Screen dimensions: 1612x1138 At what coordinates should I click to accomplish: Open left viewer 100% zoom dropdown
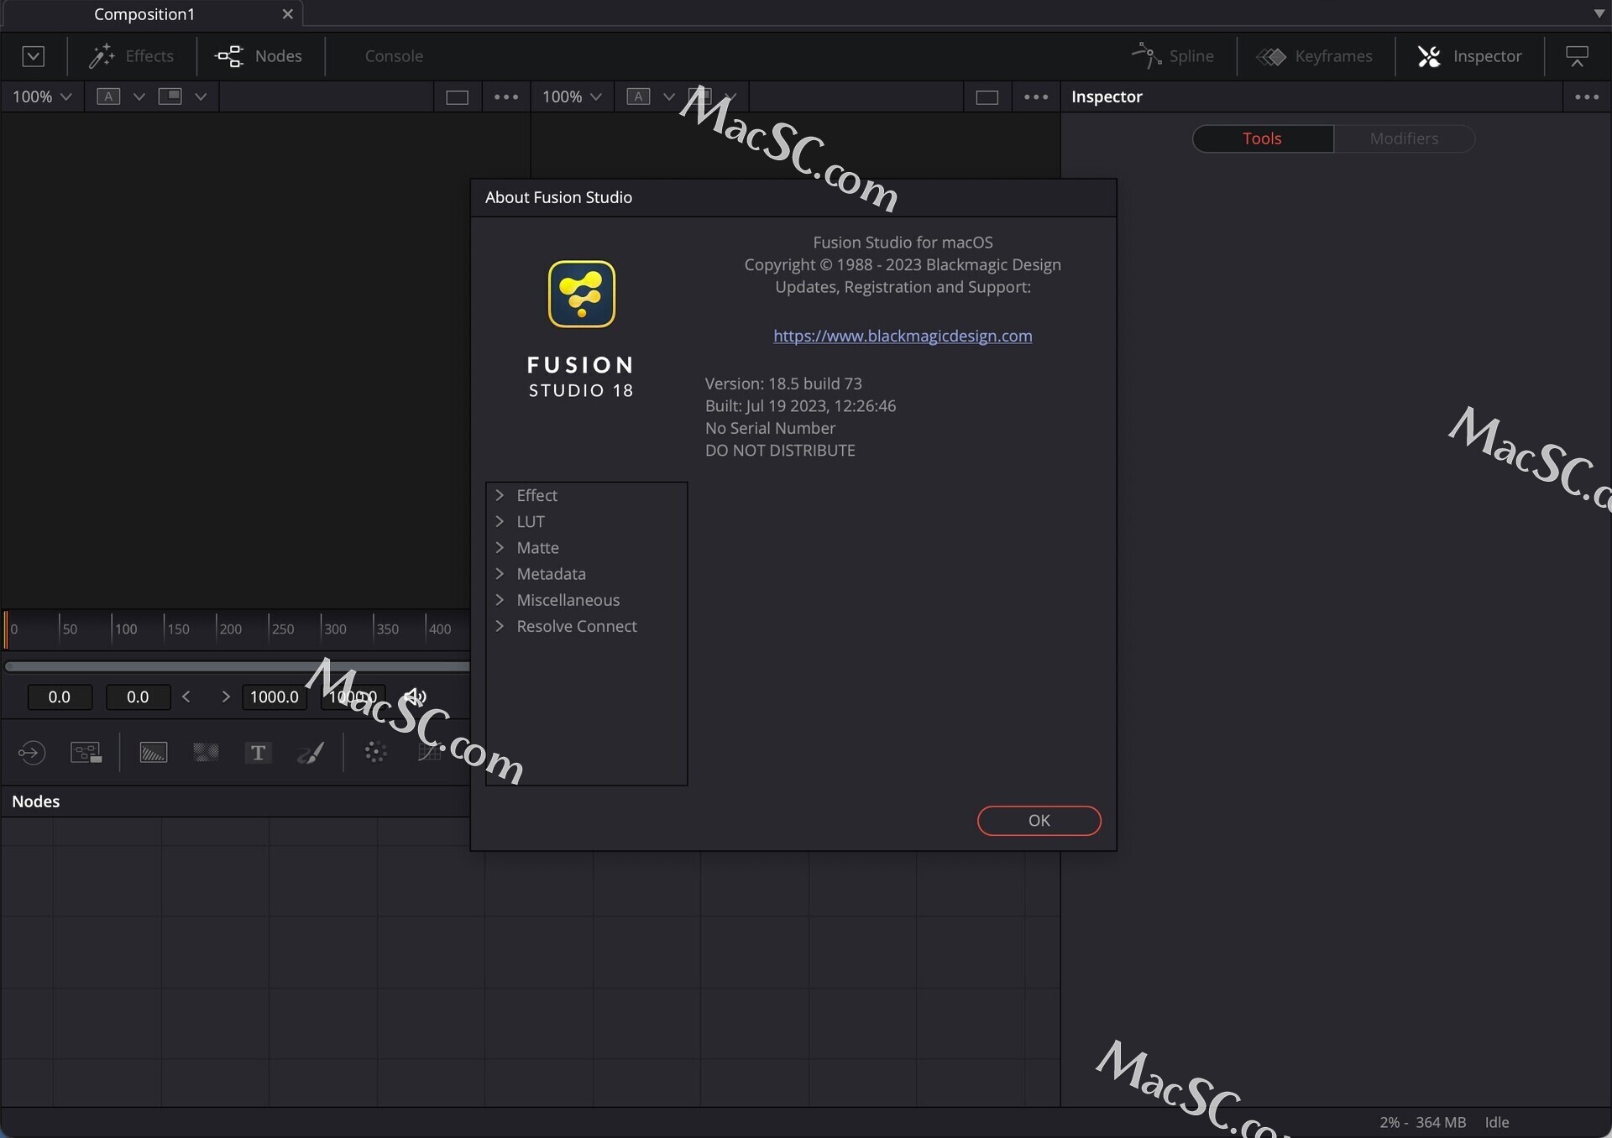coord(41,97)
